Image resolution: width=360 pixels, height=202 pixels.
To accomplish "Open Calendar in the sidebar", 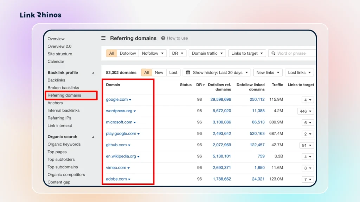I will coord(56,61).
